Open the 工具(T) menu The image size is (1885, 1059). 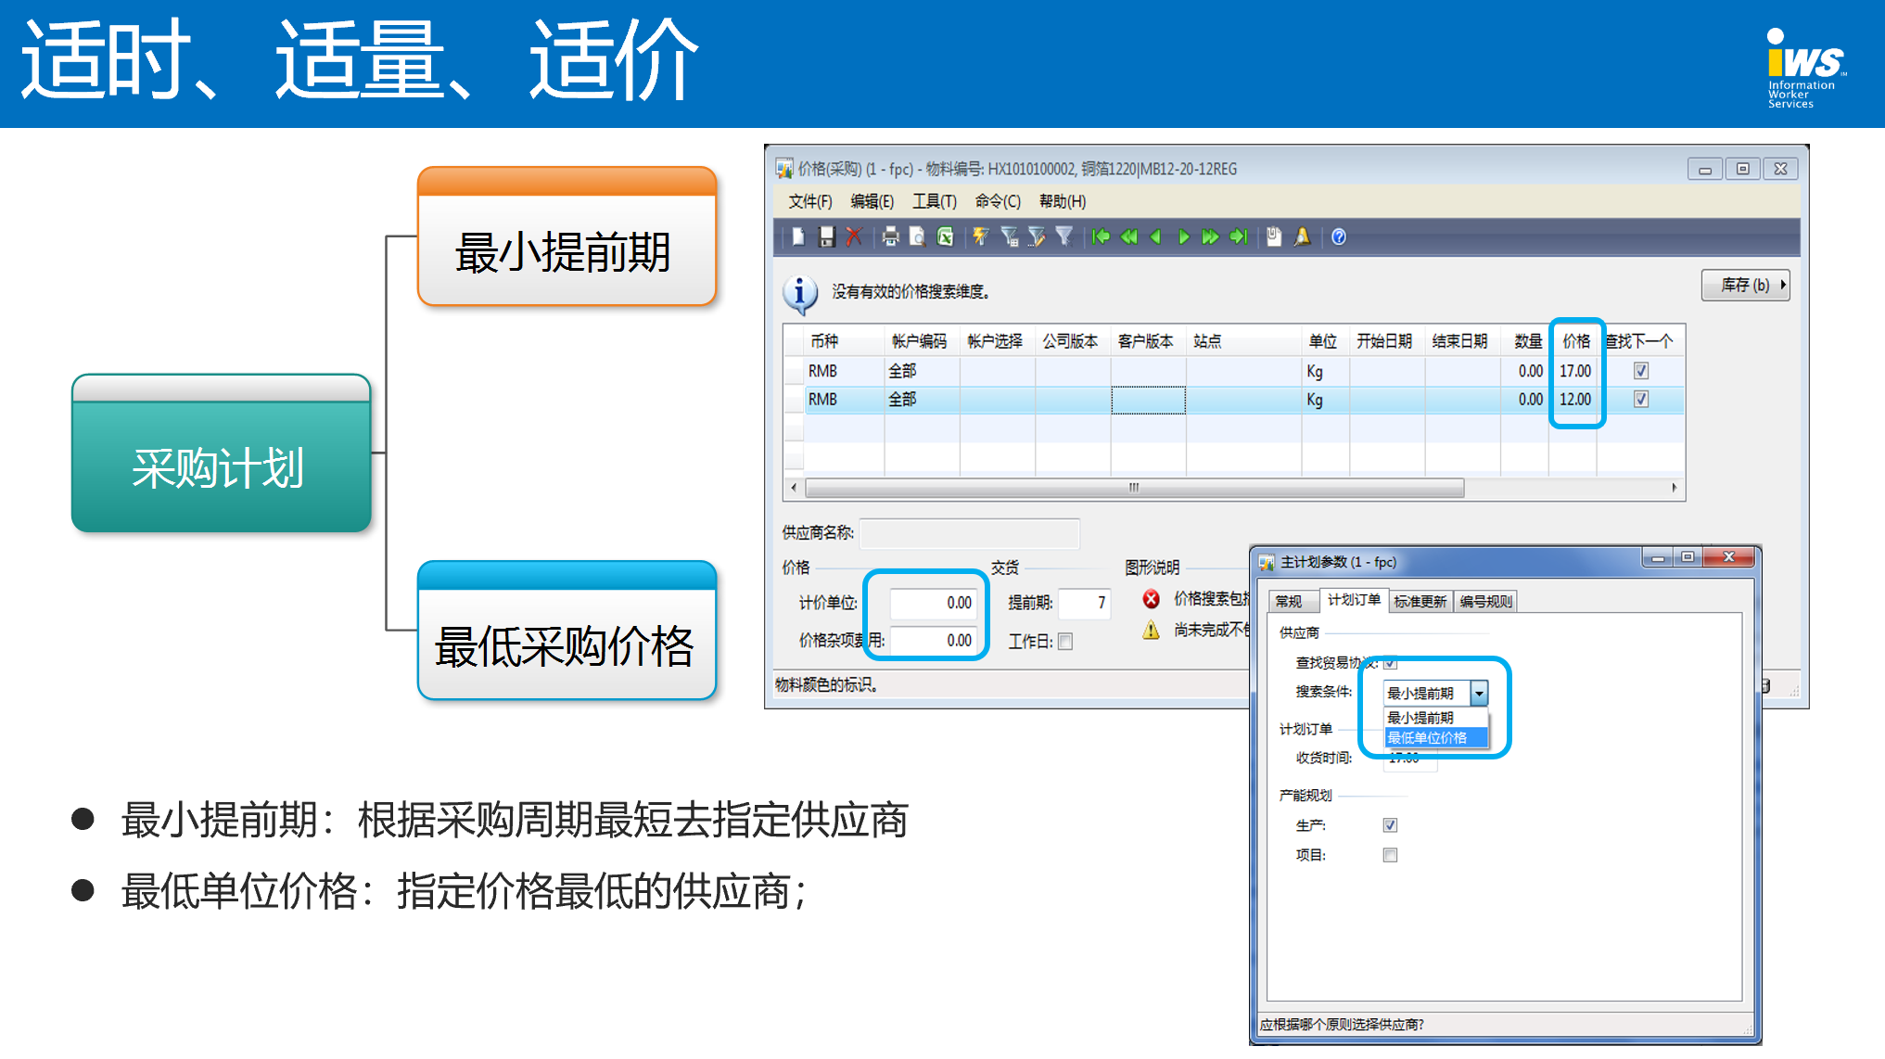coord(934,201)
